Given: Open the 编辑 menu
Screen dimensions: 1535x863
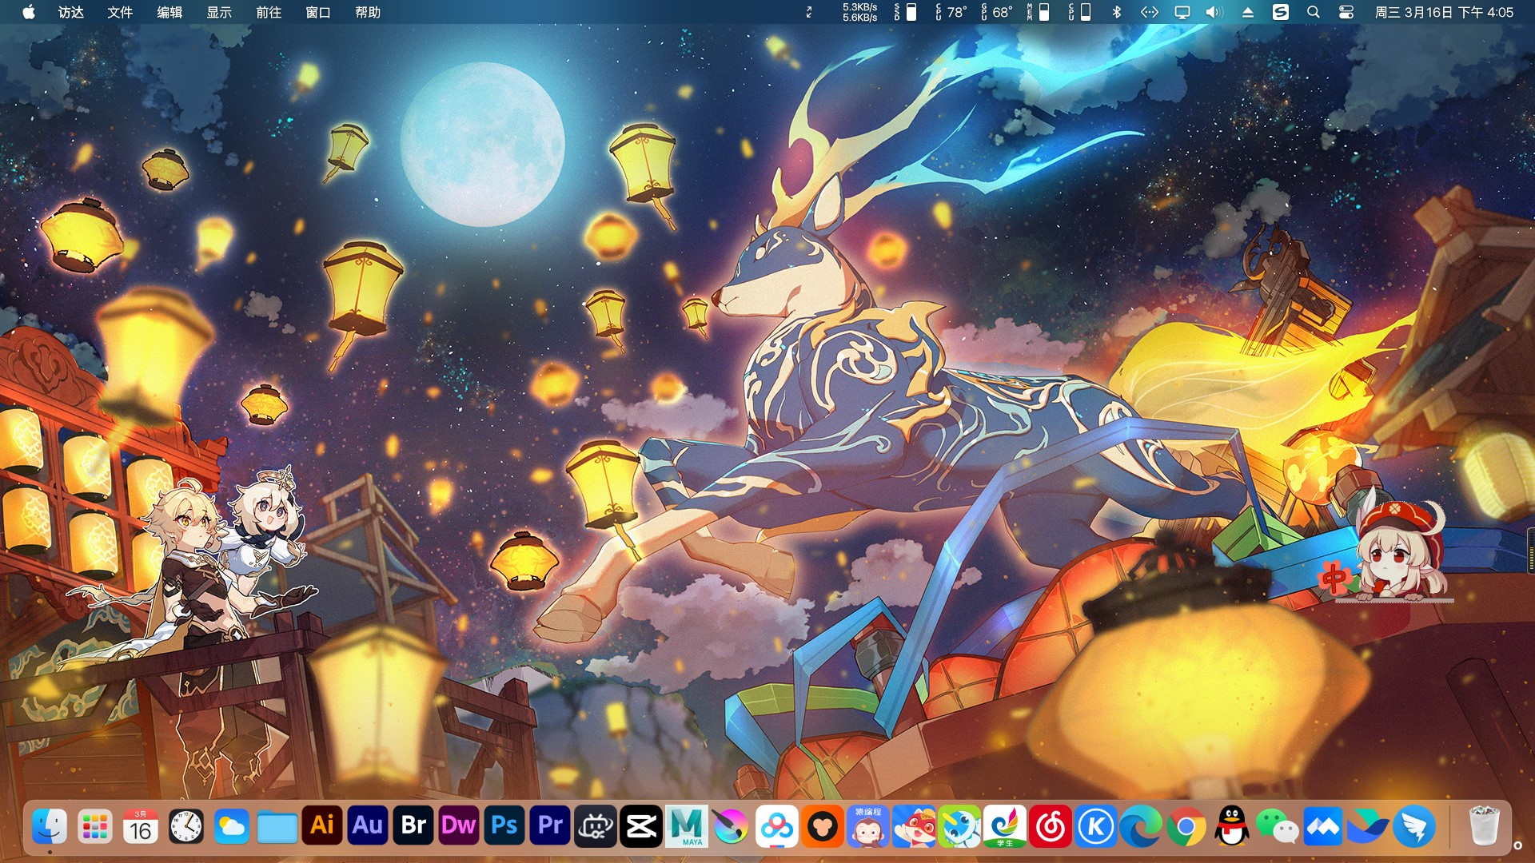Looking at the screenshot, I should point(169,12).
